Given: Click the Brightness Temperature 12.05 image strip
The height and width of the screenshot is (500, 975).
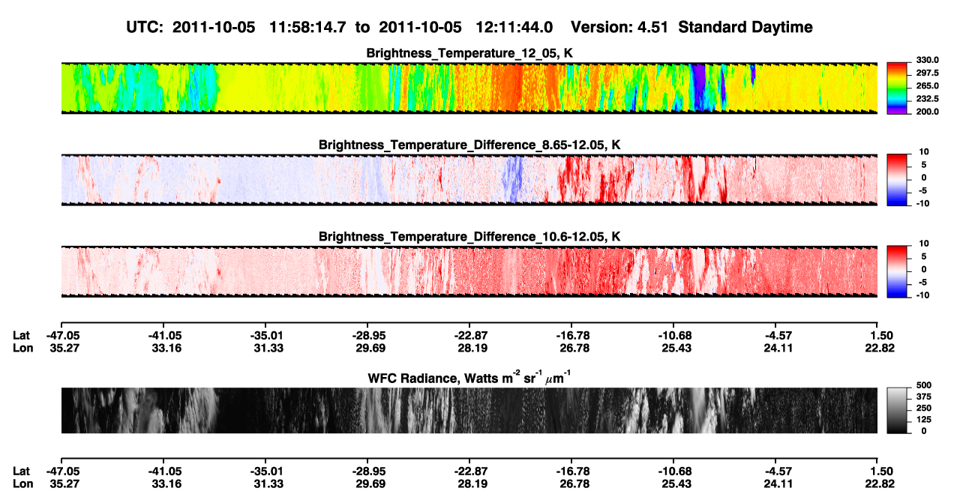Looking at the screenshot, I should point(469,88).
